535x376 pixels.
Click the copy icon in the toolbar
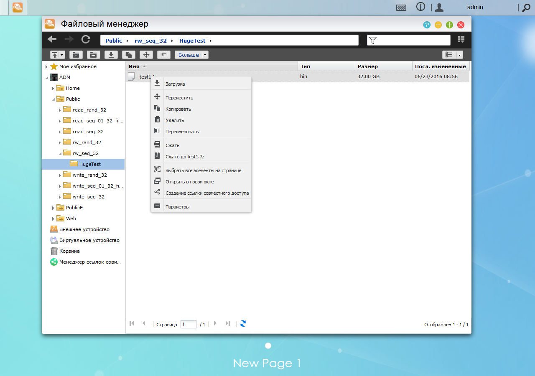coord(128,55)
